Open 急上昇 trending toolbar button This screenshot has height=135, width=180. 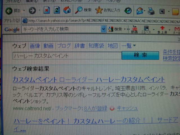click(162, 30)
